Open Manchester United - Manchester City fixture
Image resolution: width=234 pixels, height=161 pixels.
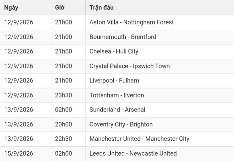139,139
